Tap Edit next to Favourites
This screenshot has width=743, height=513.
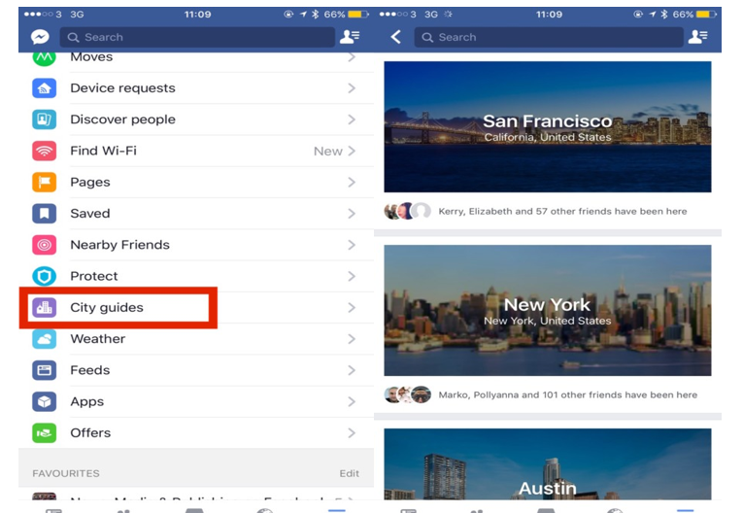350,473
